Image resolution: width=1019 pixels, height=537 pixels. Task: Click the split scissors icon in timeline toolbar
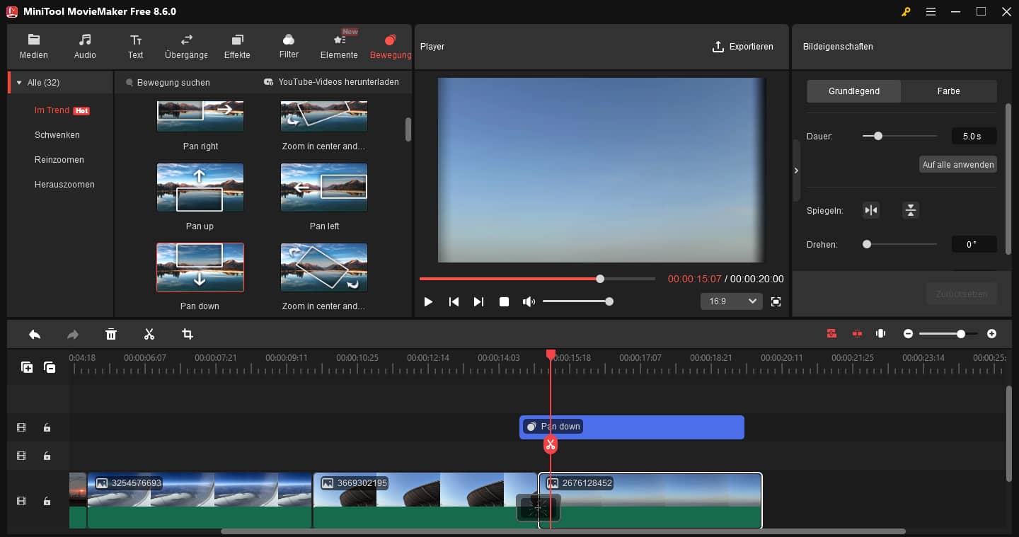pos(149,334)
